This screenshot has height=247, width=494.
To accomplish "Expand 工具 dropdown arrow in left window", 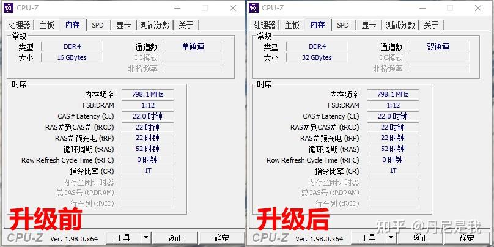I will pyautogui.click(x=146, y=238).
